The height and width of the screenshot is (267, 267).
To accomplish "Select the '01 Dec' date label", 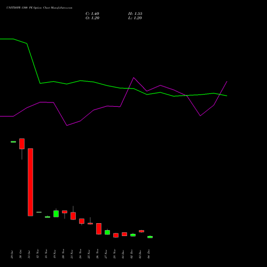I will coord(123,254).
